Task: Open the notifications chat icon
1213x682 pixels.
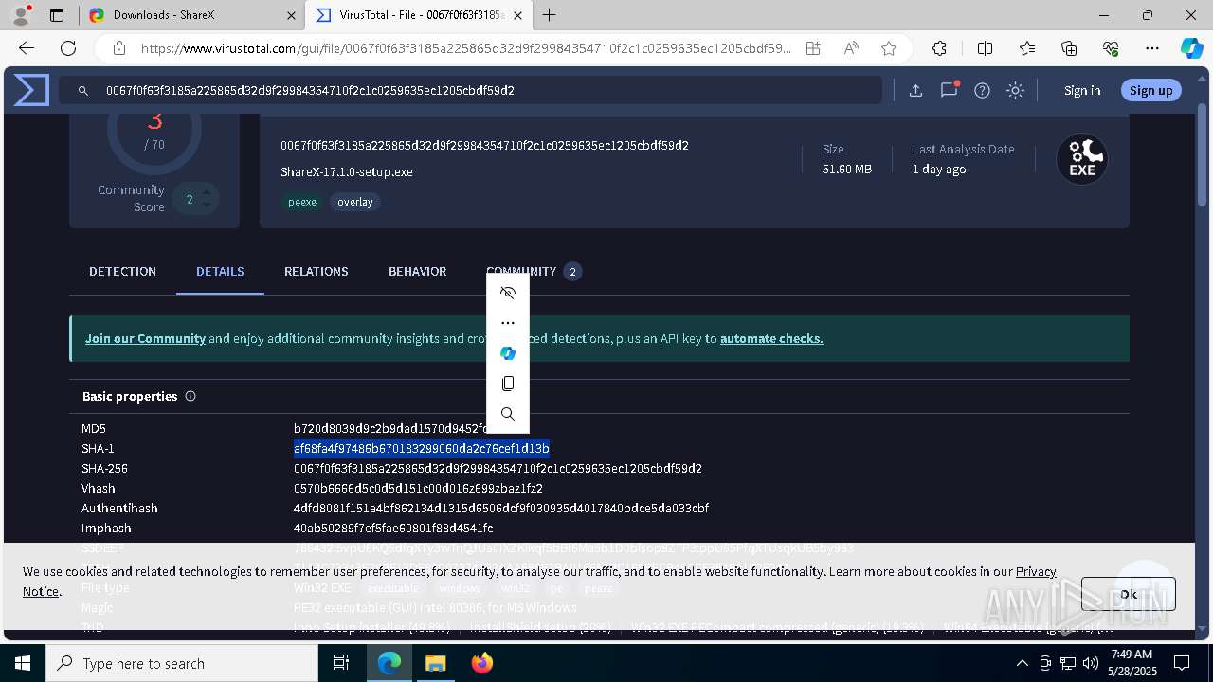Action: (949, 90)
